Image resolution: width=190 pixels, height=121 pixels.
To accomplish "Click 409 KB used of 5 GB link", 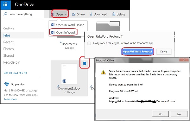I will point(16,73).
